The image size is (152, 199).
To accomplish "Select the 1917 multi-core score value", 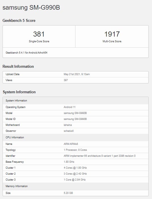I will pyautogui.click(x=112, y=34).
